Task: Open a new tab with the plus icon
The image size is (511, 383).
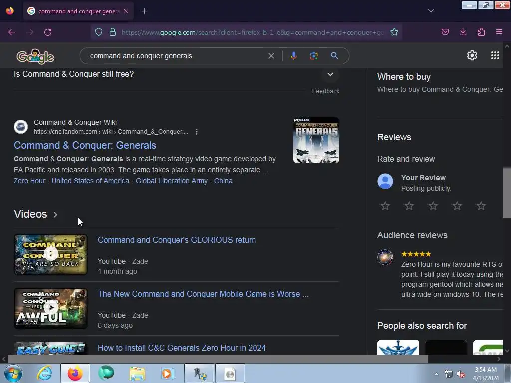Action: point(144,11)
